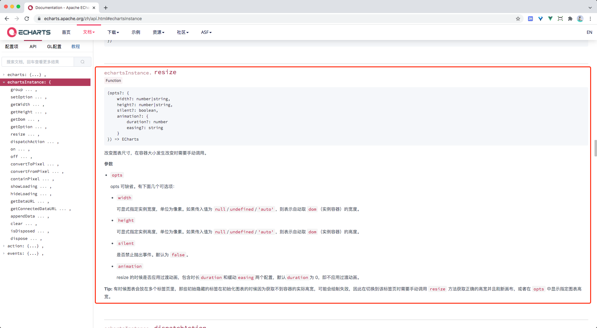597x328 pixels.
Task: Switch to the 配置项 tab
Action: [12, 47]
